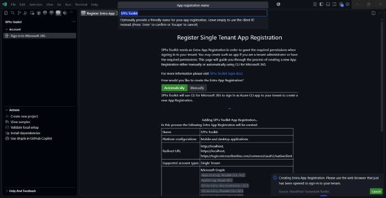Click the 'Mobile and desktop applications' table cell
This screenshot has height=198, width=386.
pos(246,139)
